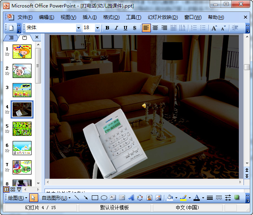Select slide 1 thumbnail
253x215 pixels.
[x=22, y=52]
